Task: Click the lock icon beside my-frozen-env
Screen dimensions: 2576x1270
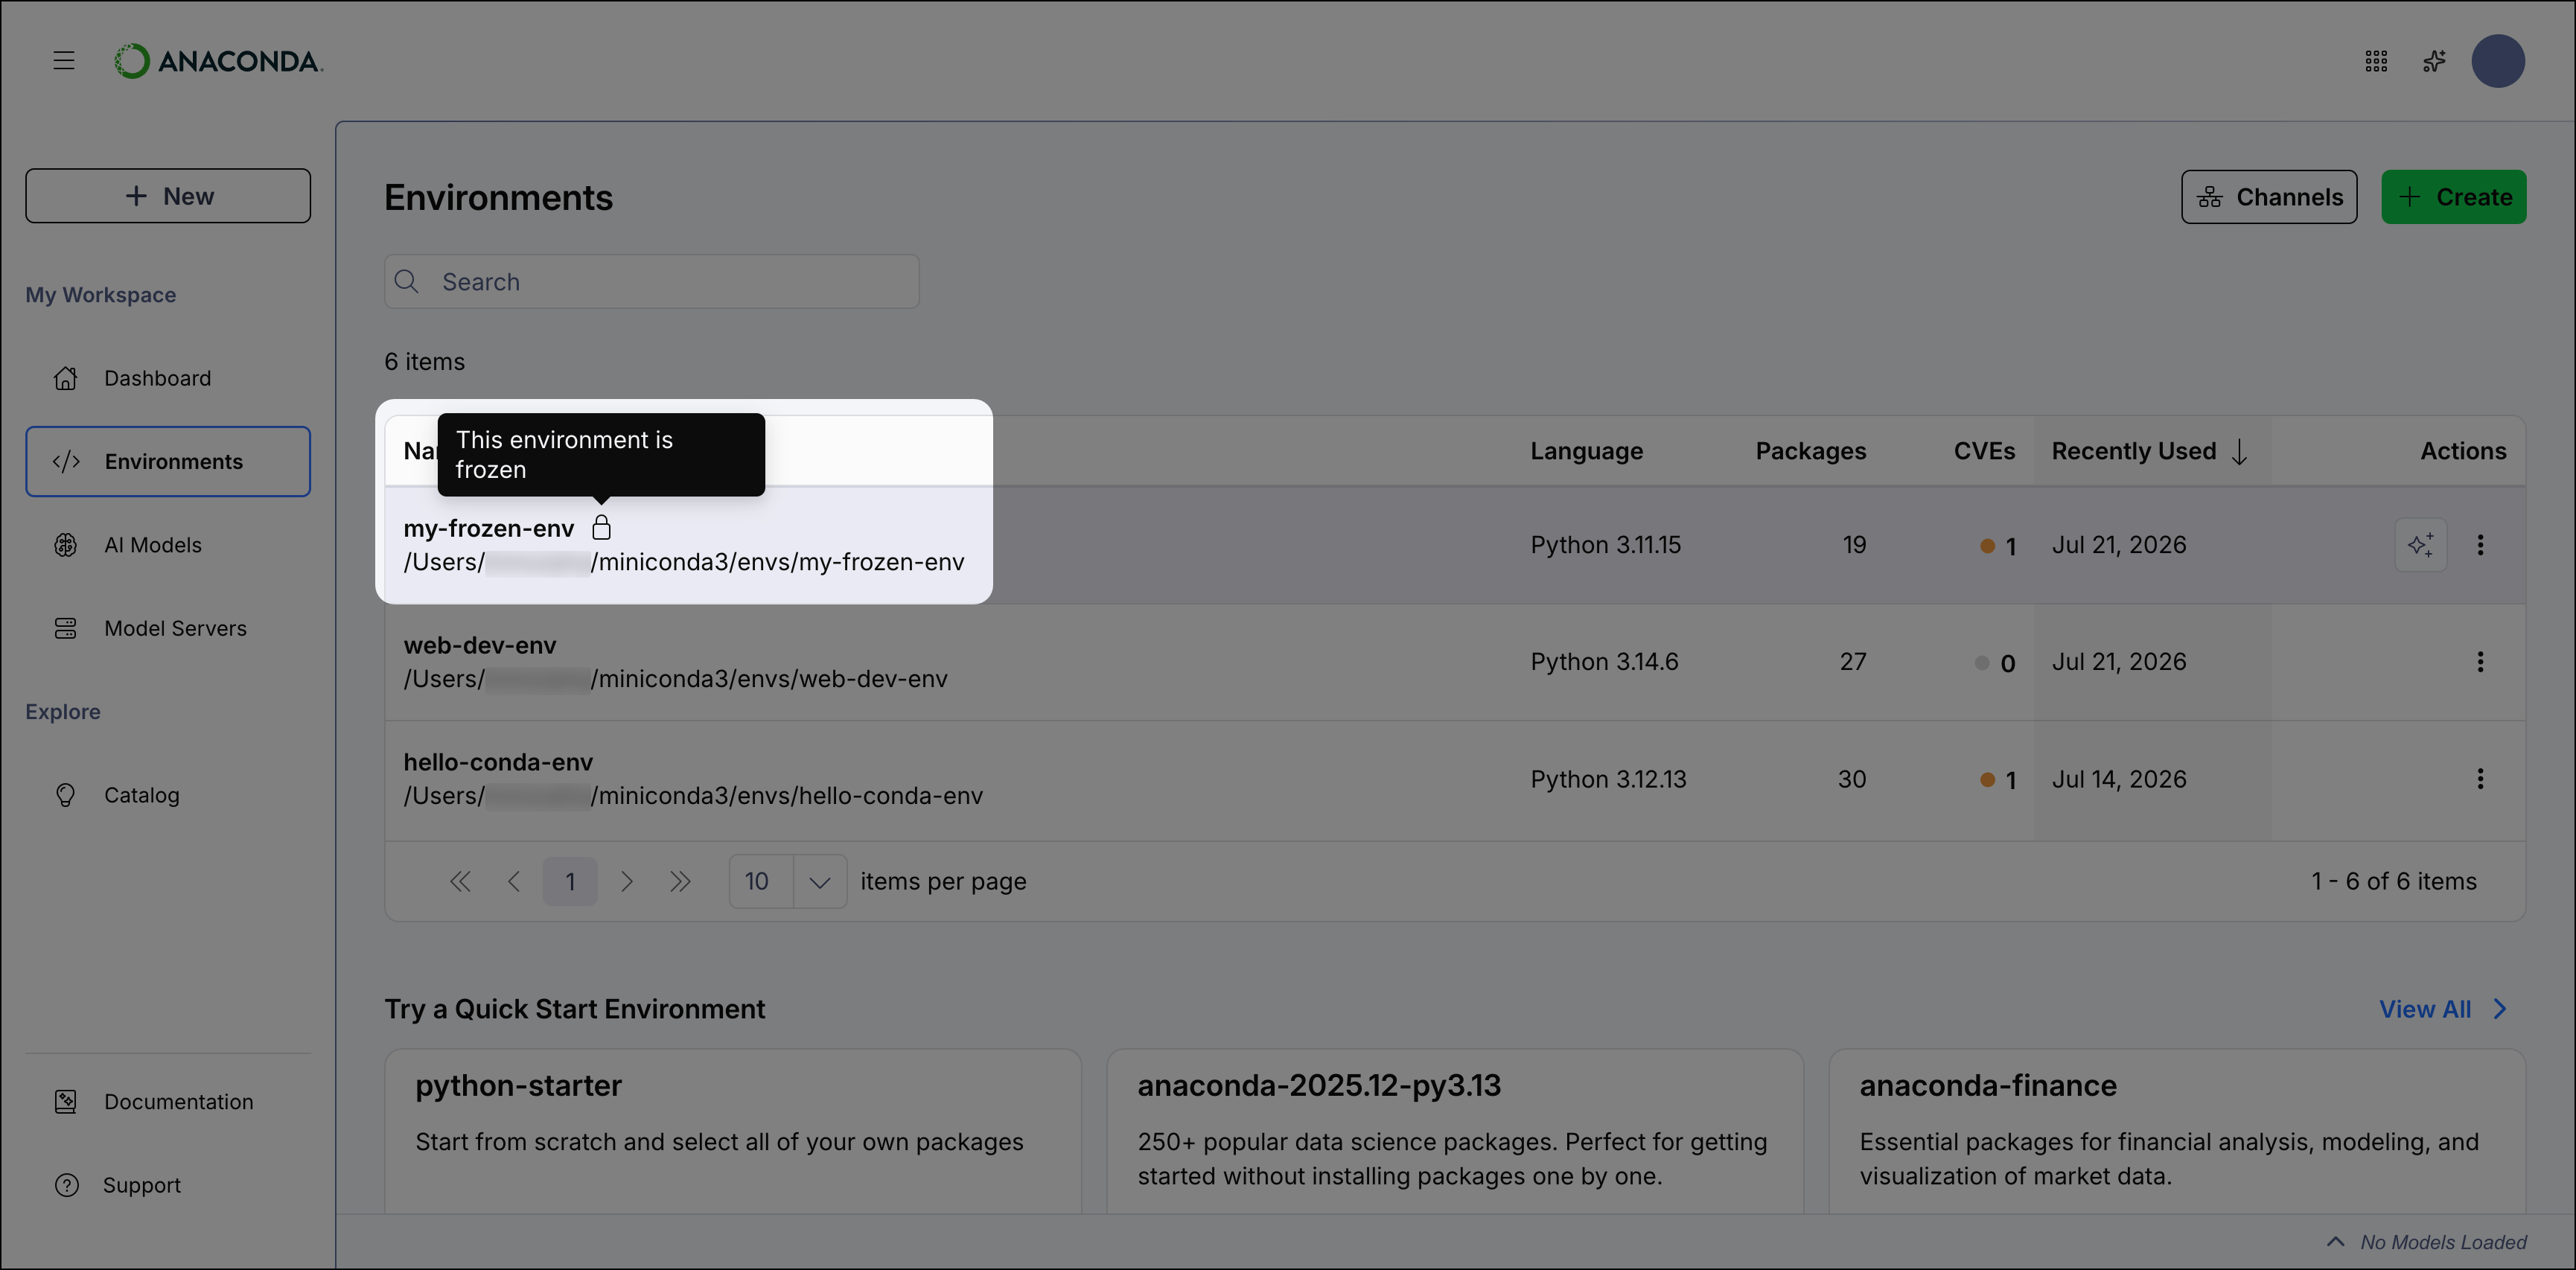Action: [x=601, y=527]
